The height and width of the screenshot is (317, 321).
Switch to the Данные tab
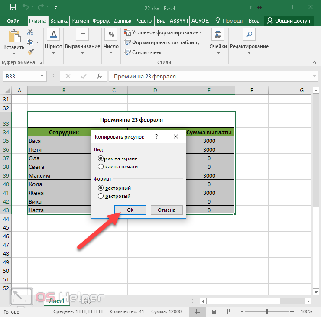coord(123,21)
